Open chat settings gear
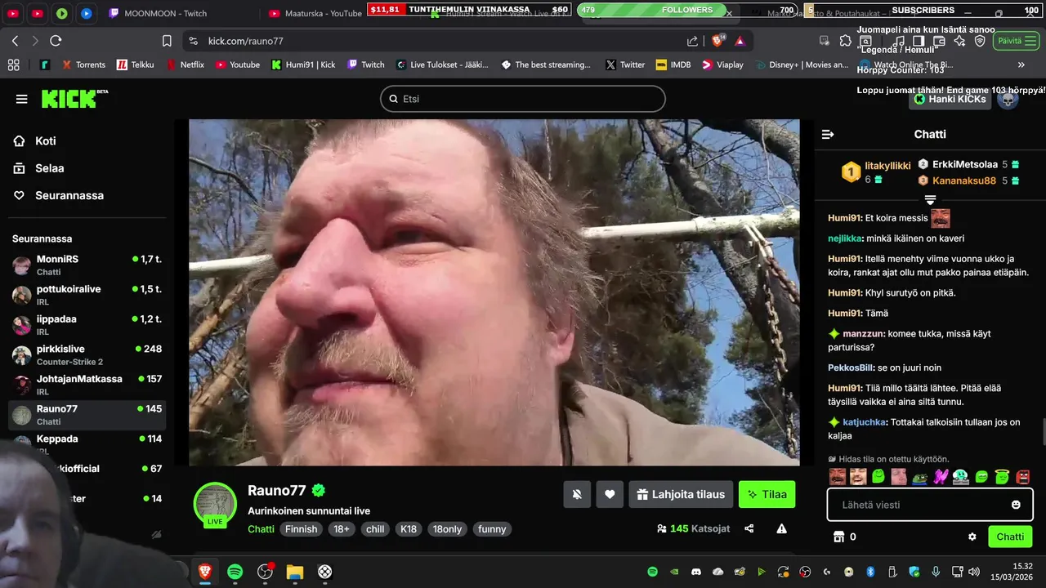This screenshot has width=1046, height=588. point(972,537)
